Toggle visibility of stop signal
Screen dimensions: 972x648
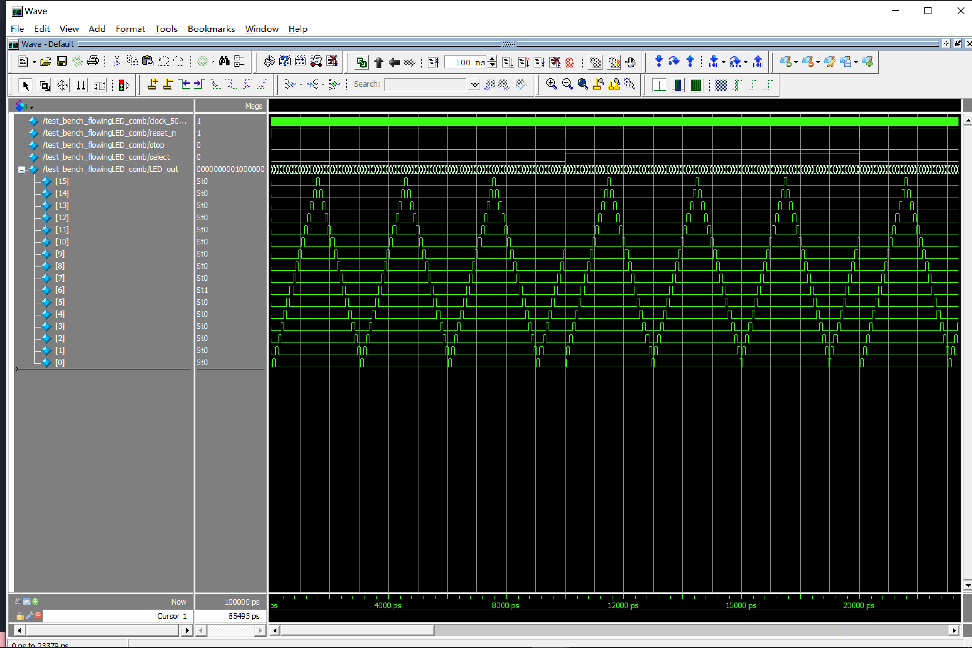tap(105, 145)
